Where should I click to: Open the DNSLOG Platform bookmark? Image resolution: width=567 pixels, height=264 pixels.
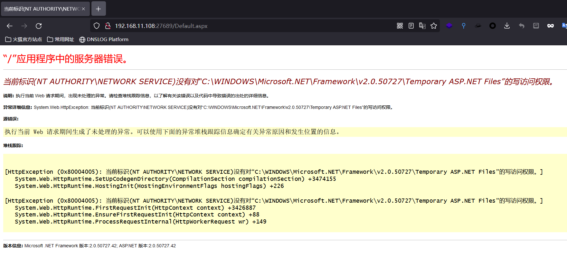[104, 40]
